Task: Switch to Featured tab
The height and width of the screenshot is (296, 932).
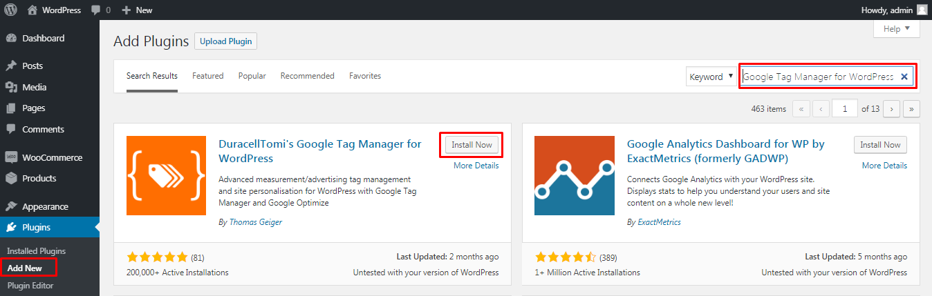Action: [x=208, y=76]
